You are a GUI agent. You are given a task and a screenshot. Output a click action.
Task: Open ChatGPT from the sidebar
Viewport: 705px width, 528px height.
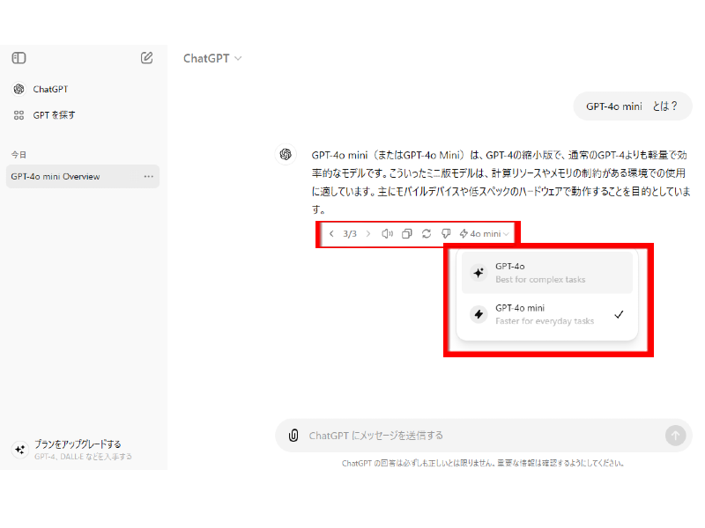point(50,89)
